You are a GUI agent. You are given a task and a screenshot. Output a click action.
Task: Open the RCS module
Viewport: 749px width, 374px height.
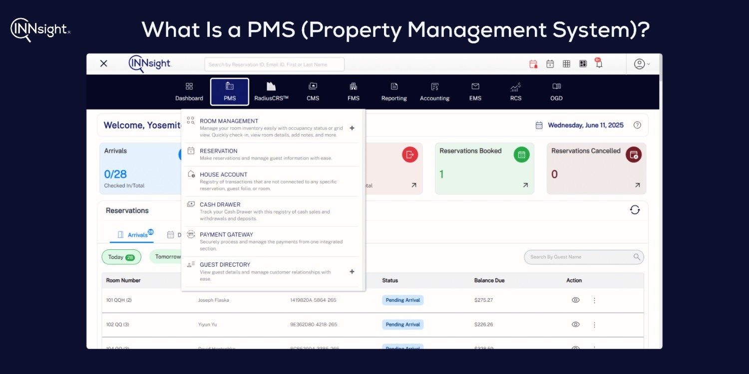(516, 92)
